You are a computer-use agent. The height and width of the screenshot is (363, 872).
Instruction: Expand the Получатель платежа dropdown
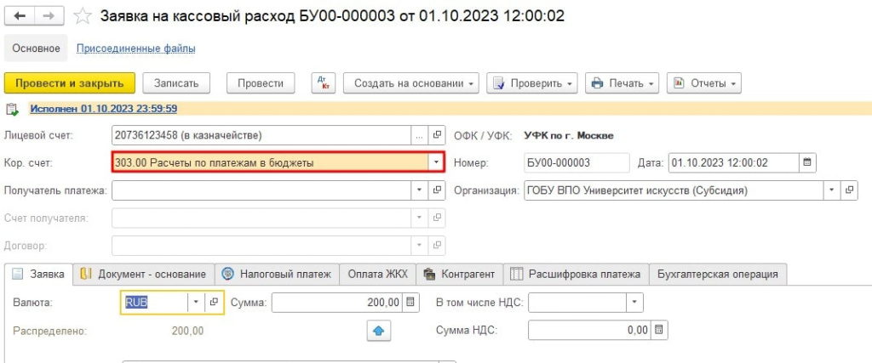tap(419, 190)
